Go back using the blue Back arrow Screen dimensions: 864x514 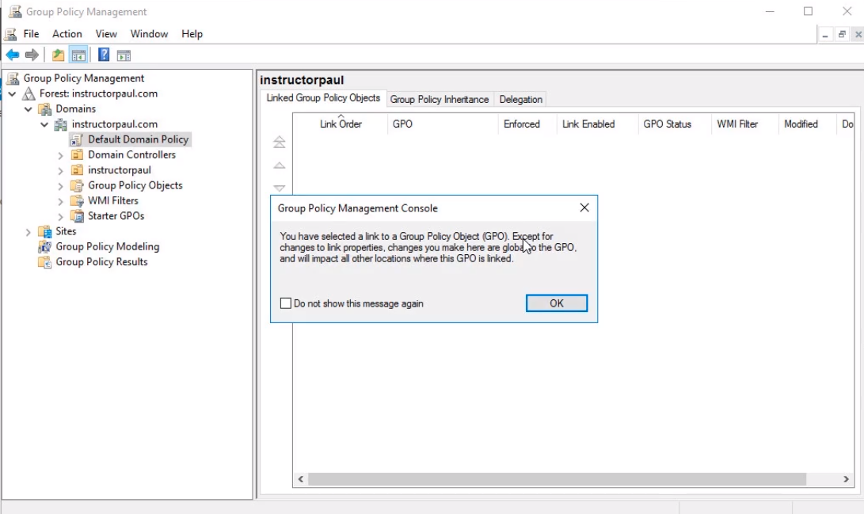pos(12,55)
